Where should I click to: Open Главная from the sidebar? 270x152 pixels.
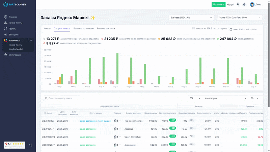[13, 17]
